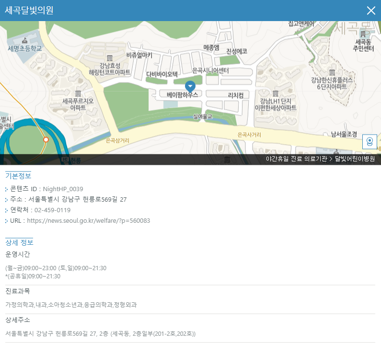
Task: Click the 진료과목 departments list text
Action: click(x=71, y=305)
